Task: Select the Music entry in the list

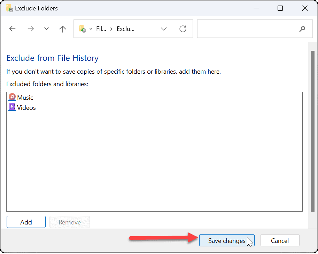Action: pyautogui.click(x=25, y=97)
